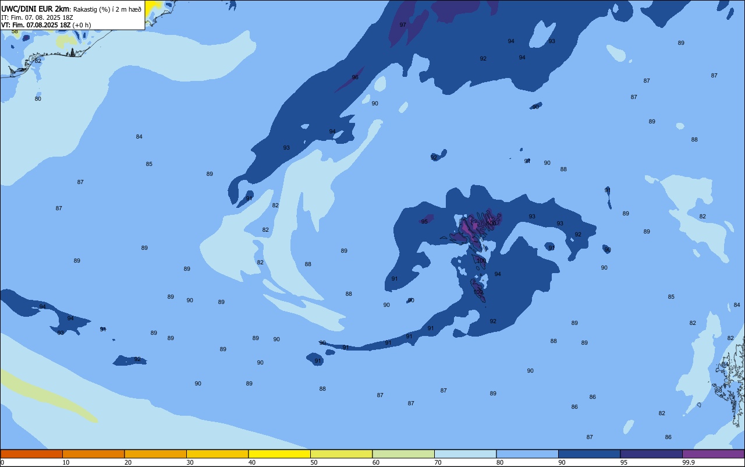
Task: Click the '0' label on the legend scale
Action: click(2, 462)
